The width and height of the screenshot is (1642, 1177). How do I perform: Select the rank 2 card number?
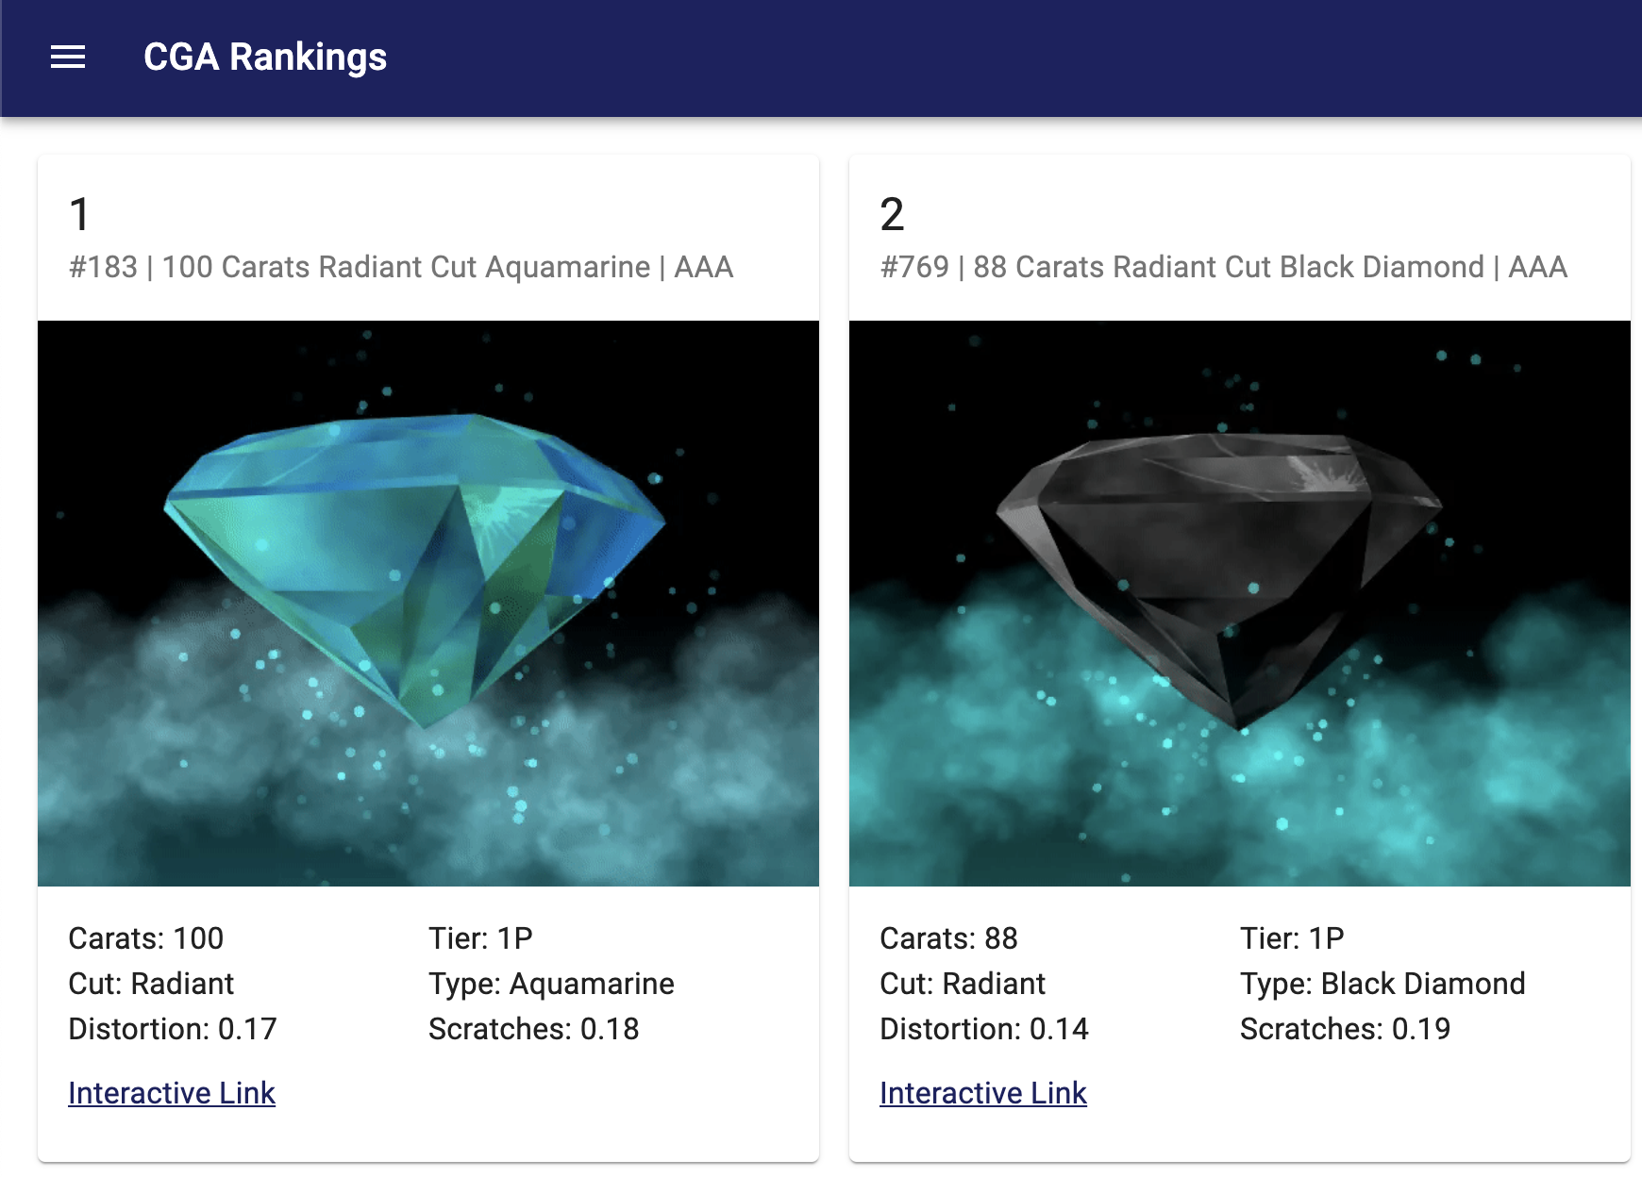click(892, 214)
